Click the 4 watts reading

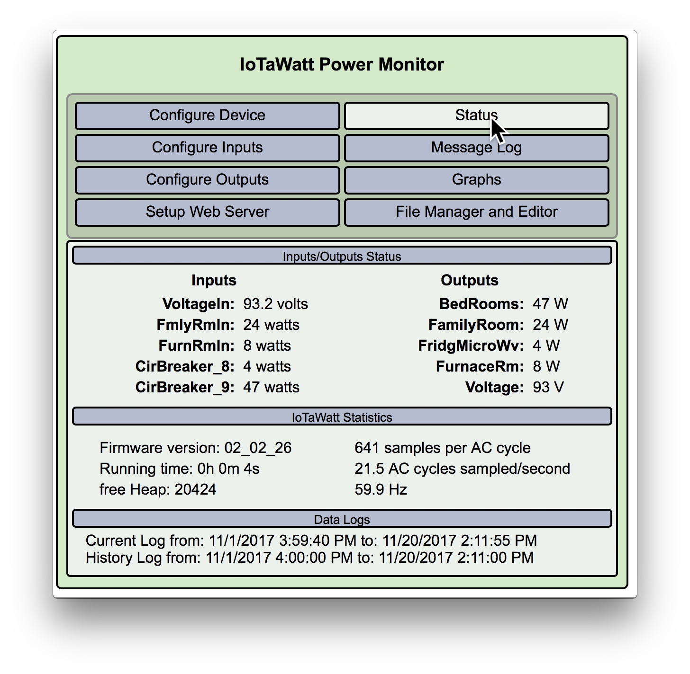point(267,366)
